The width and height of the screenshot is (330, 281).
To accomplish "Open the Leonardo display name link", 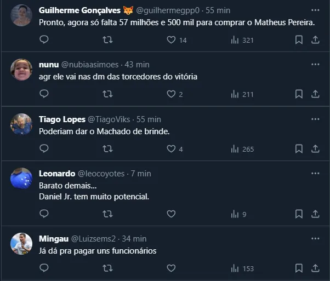I will coord(57,174).
